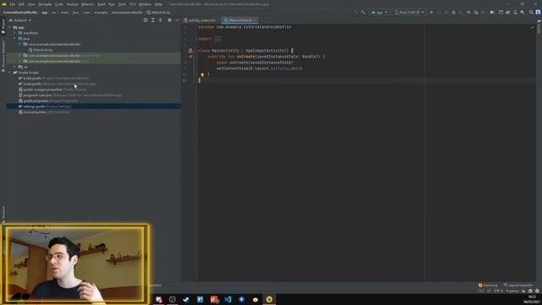Hide the Project panel with minus icon
This screenshot has width=542, height=305.
177,20
